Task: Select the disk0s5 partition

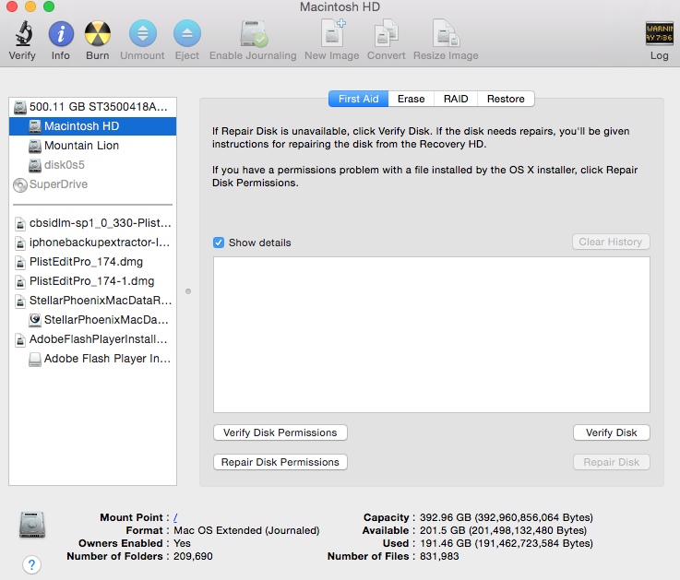Action: pyautogui.click(x=93, y=165)
